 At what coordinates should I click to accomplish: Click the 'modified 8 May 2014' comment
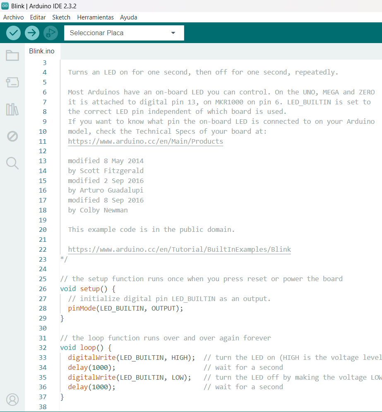[x=106, y=161]
